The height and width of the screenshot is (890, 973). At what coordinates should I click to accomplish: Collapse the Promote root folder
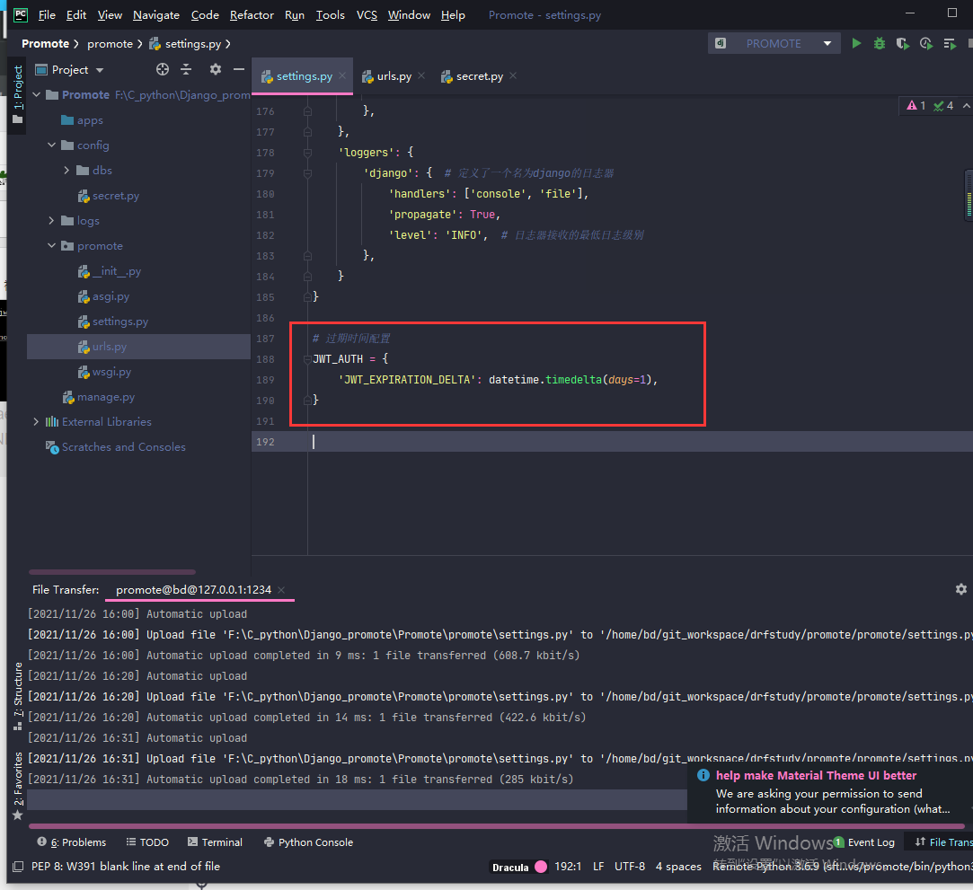37,95
